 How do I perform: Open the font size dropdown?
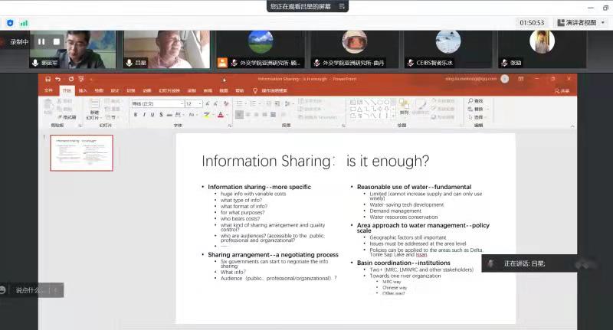(201, 103)
